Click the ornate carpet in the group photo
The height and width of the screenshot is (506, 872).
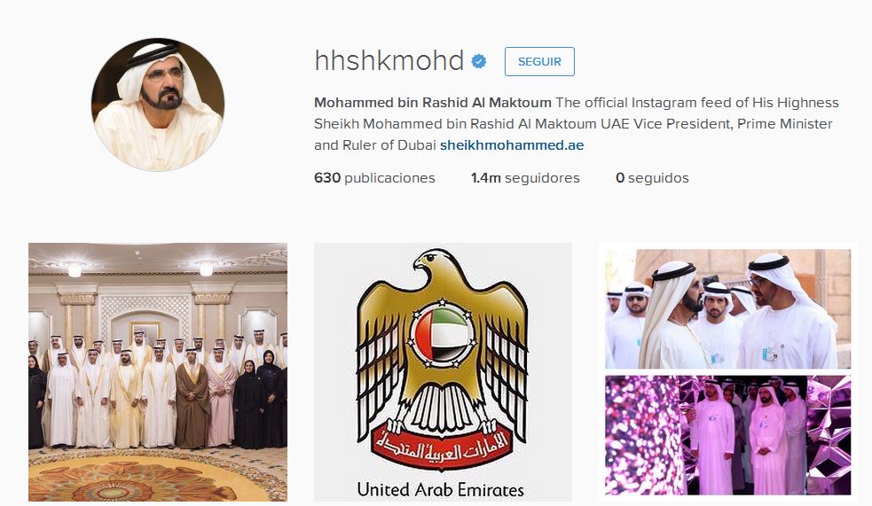(x=158, y=476)
